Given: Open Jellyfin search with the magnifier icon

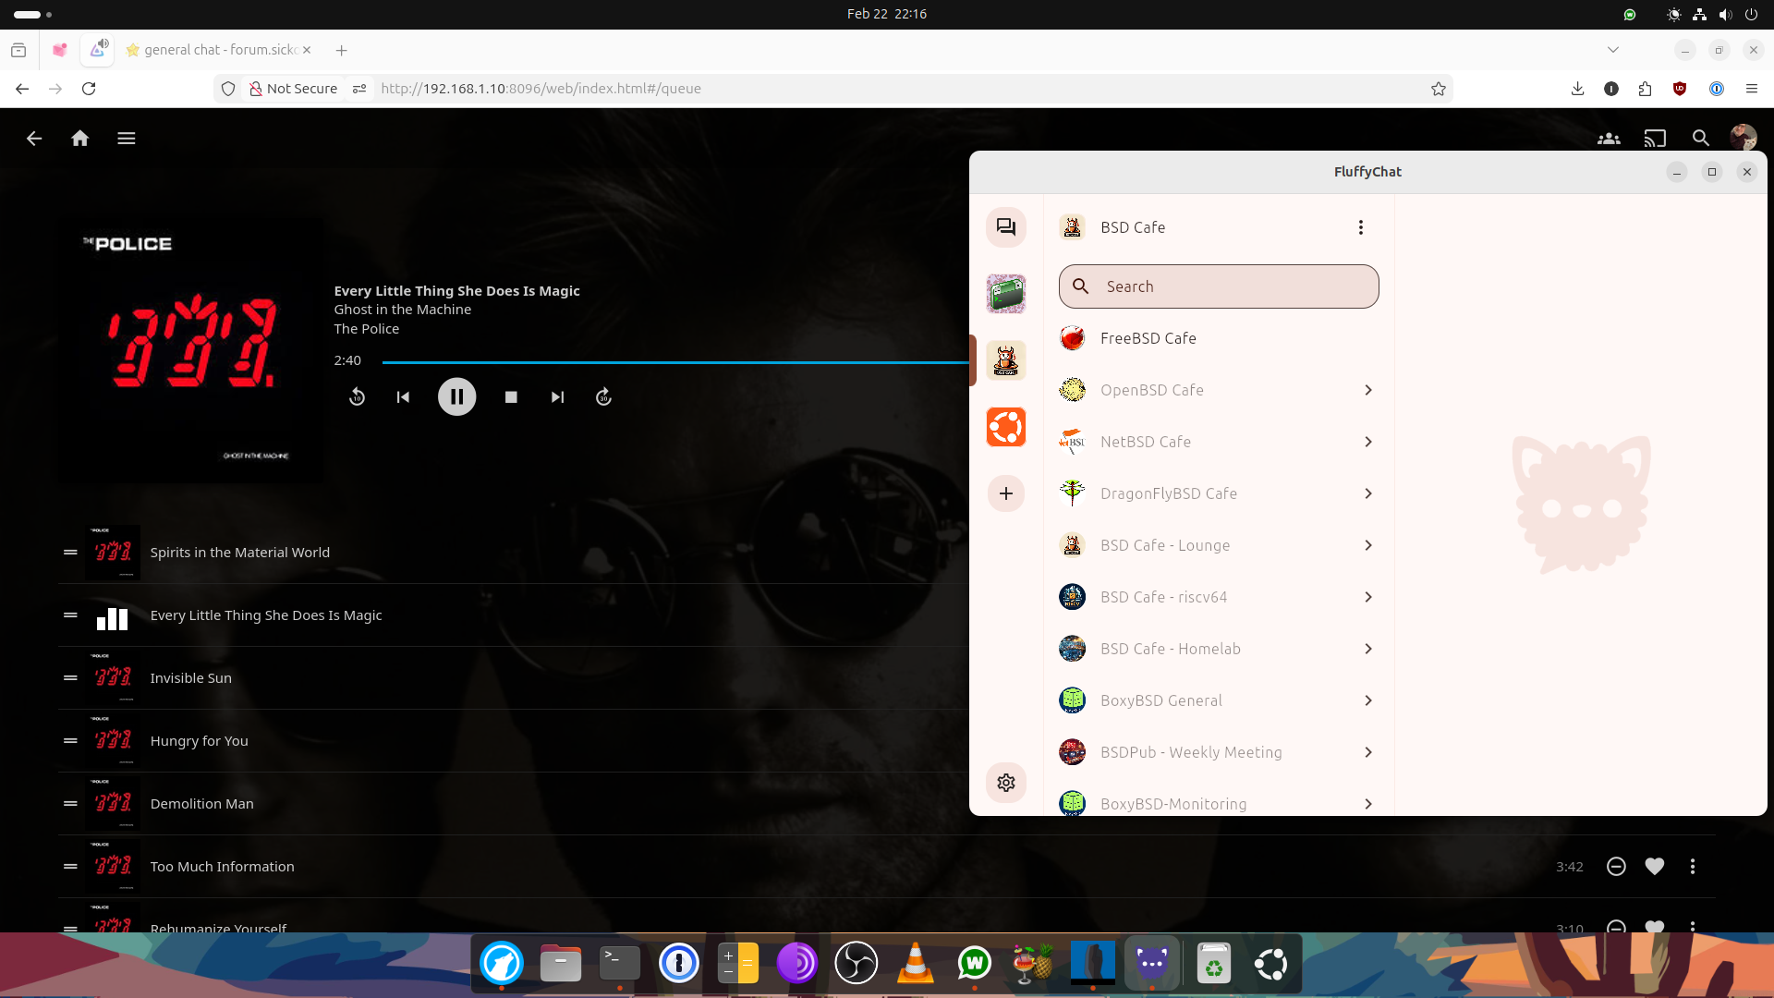Looking at the screenshot, I should click(1701, 138).
